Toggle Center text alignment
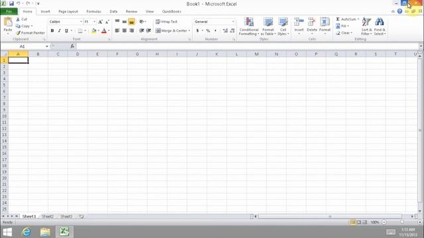The height and width of the screenshot is (238, 424). coord(125,31)
